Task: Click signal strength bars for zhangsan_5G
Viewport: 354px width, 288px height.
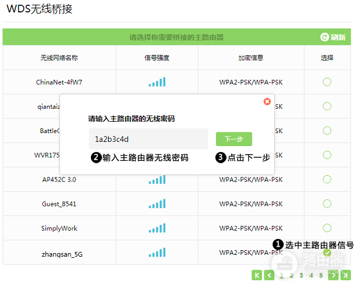Action: (157, 253)
